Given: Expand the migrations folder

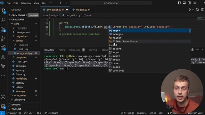Looking at the screenshot, I should [21, 36].
